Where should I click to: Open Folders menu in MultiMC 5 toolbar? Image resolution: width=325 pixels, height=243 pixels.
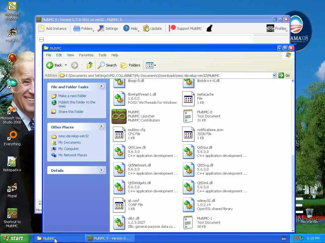click(x=83, y=28)
